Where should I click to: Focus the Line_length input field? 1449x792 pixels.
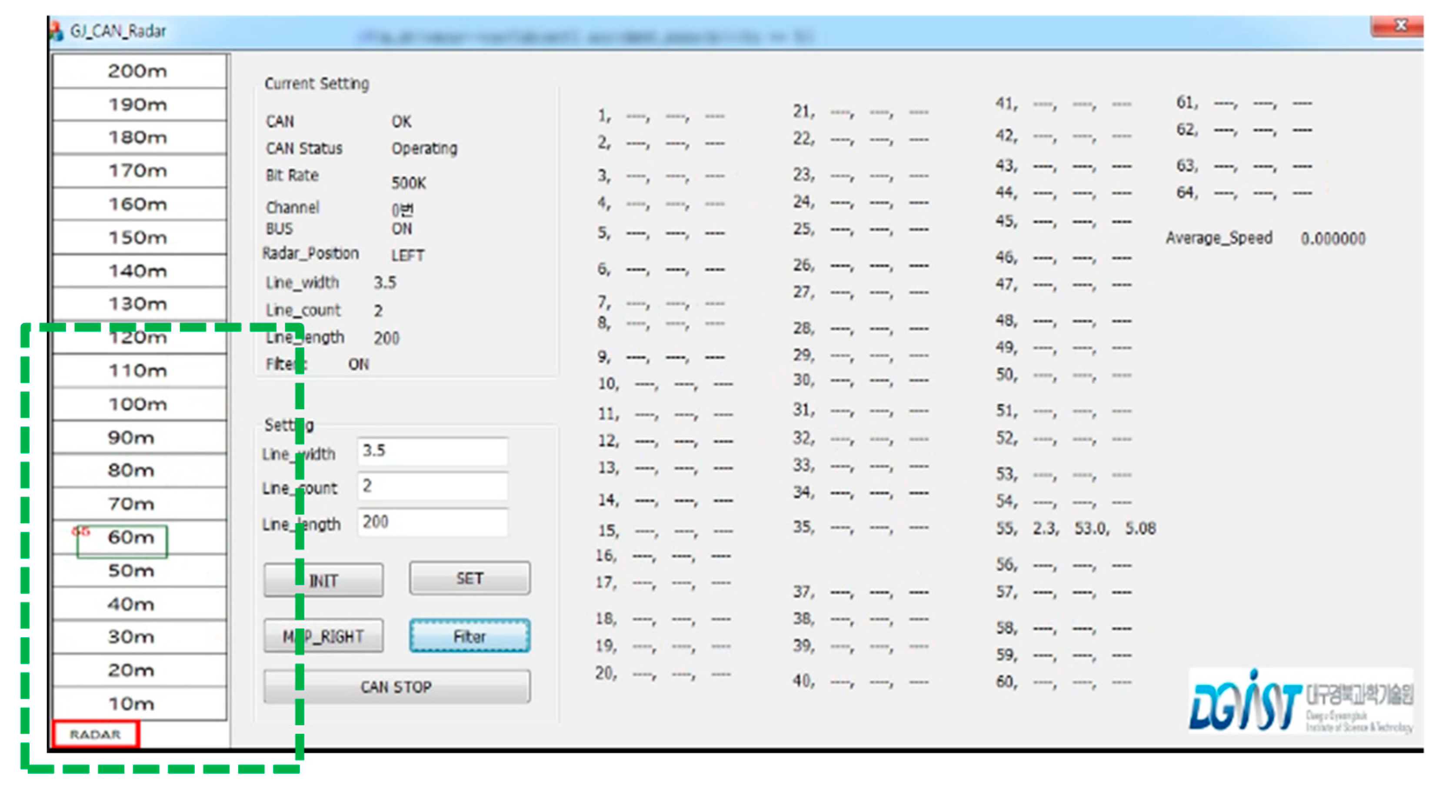coord(432,522)
